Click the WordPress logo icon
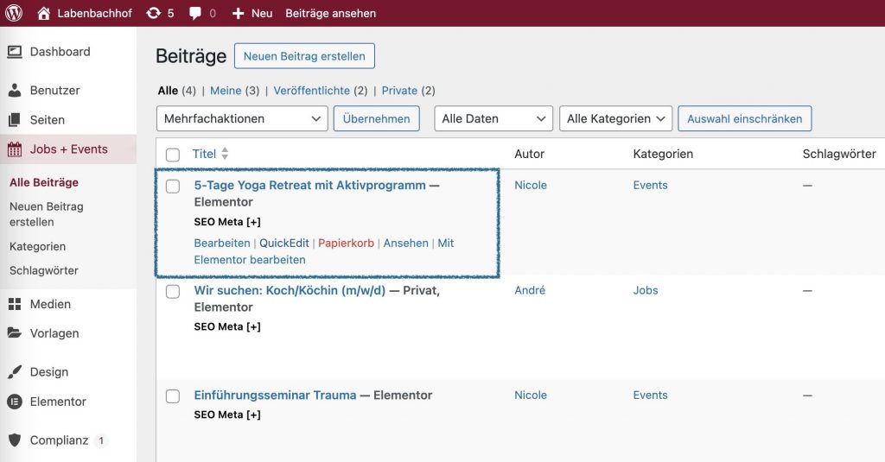Viewport: 885px width, 462px height. (14, 13)
